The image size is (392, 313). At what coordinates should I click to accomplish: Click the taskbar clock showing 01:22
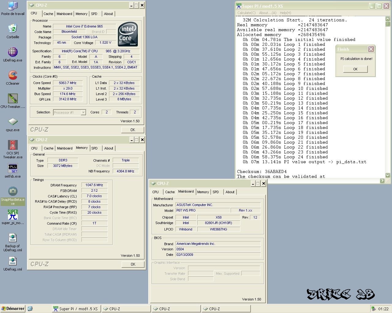tap(383, 309)
